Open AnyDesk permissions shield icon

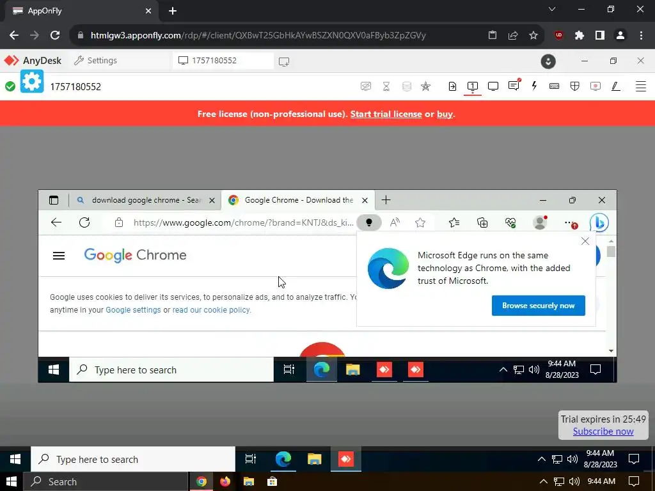tap(575, 86)
